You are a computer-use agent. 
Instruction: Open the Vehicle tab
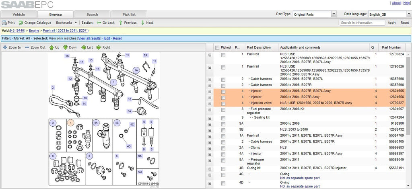19,14
